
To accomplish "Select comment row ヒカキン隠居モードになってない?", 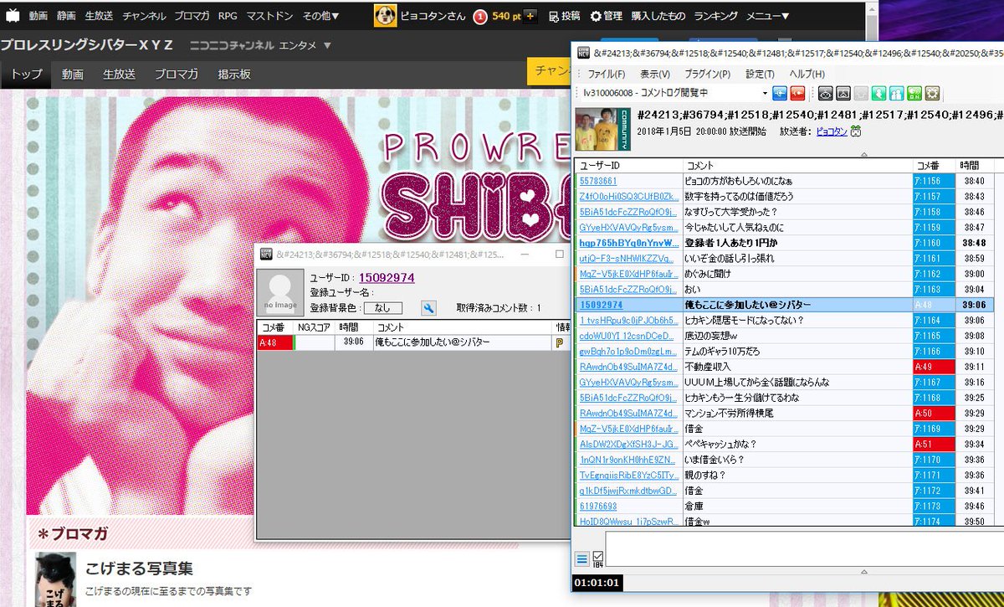I will (x=789, y=321).
